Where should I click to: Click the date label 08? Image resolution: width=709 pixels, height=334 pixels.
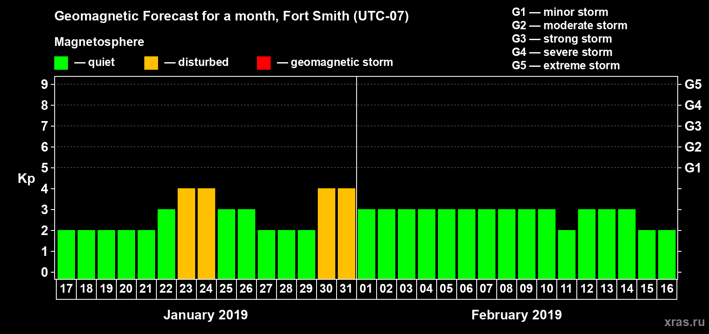click(x=506, y=288)
